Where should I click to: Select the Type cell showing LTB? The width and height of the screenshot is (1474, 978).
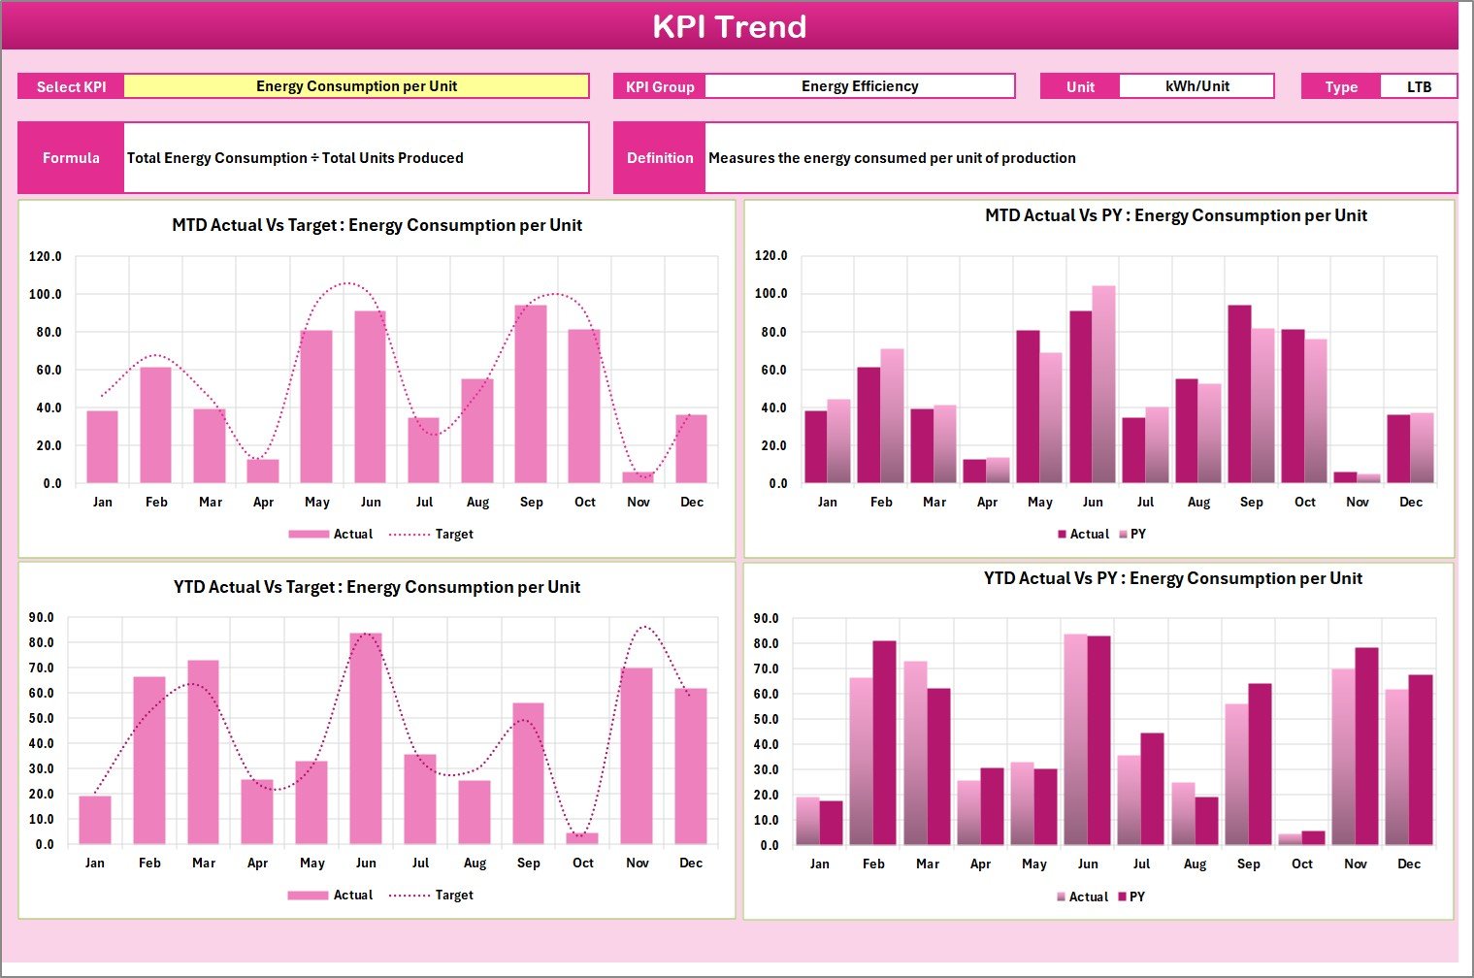click(1418, 87)
